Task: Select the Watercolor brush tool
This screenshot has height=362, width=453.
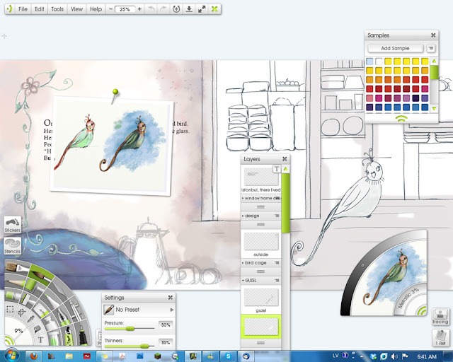Action: click(x=40, y=274)
